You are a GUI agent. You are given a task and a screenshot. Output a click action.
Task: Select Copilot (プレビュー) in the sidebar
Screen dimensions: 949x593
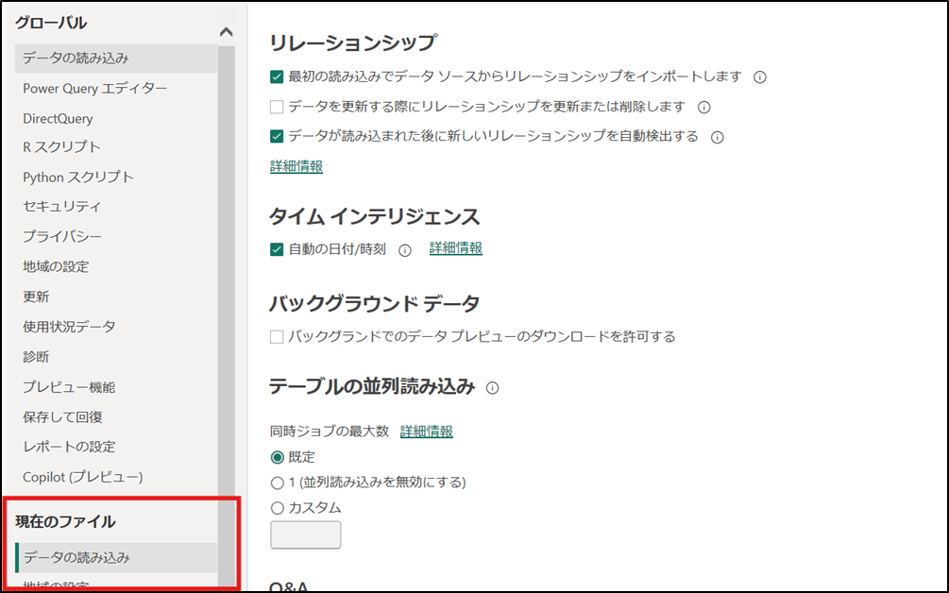click(x=83, y=477)
